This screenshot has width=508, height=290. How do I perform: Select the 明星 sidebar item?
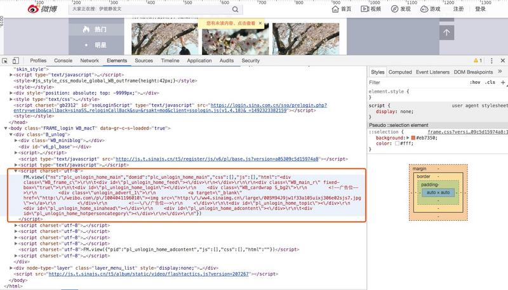[97, 45]
